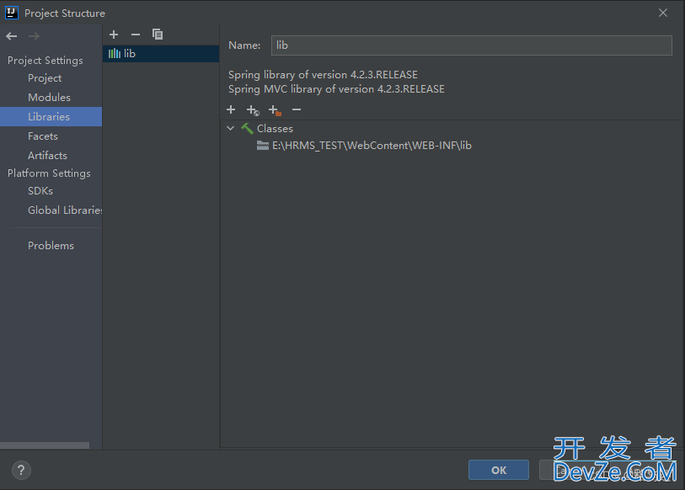Open Facets settings
Screen dimensions: 685x490
pyautogui.click(x=43, y=136)
